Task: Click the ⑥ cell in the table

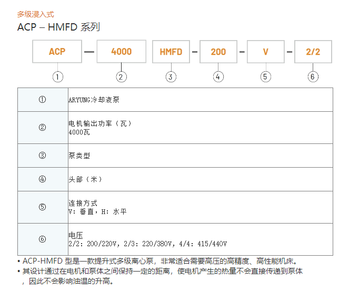Action: [43, 239]
